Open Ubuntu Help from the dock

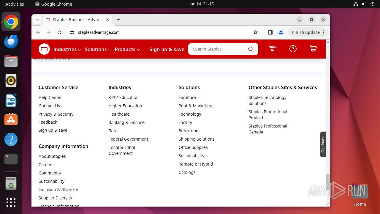[x=11, y=139]
